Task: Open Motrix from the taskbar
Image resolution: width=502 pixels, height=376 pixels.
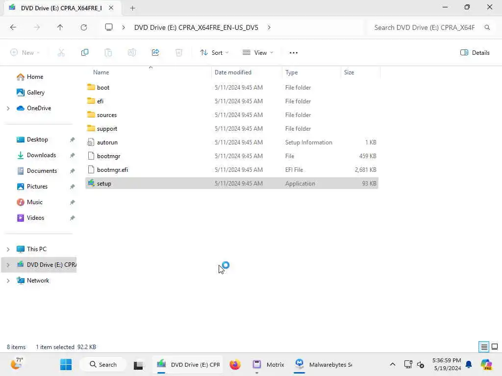Action: [x=268, y=364]
